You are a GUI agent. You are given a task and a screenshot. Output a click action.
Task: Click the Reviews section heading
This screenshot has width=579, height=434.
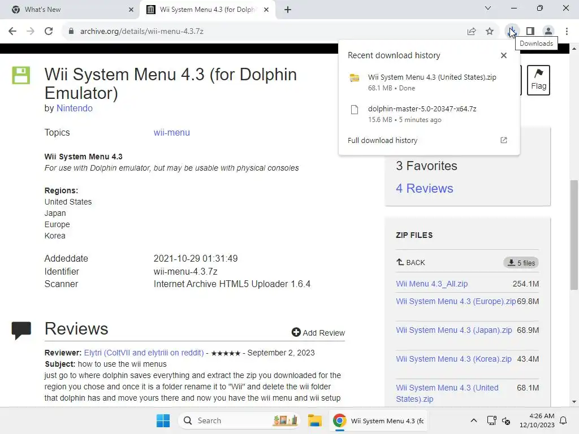click(x=76, y=329)
